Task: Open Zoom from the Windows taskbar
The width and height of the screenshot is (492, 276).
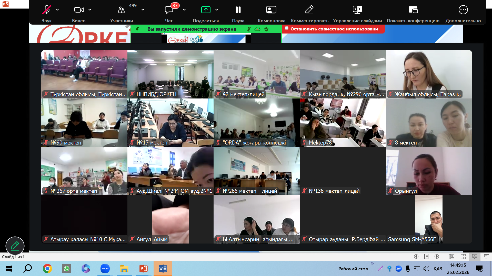Action: point(105,269)
